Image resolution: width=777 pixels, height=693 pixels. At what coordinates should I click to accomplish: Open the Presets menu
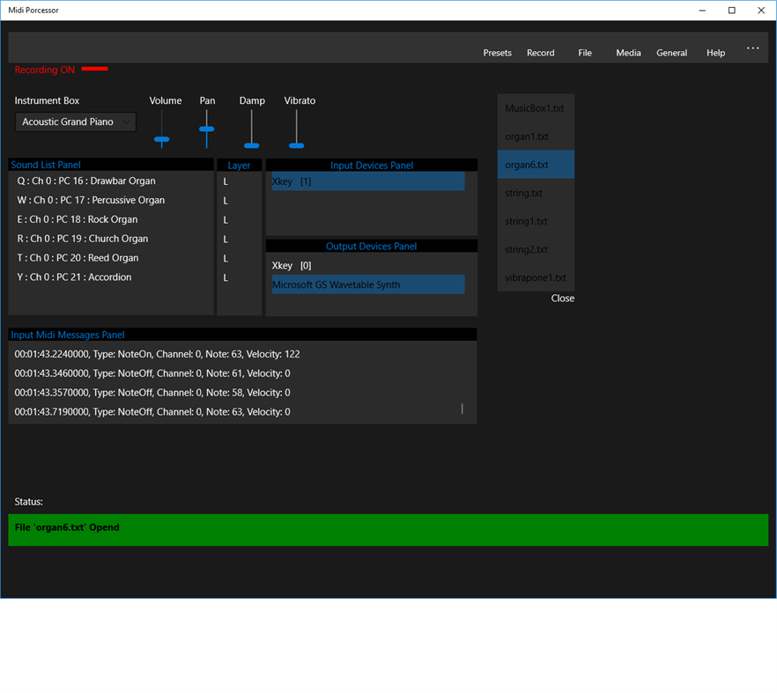click(x=497, y=53)
